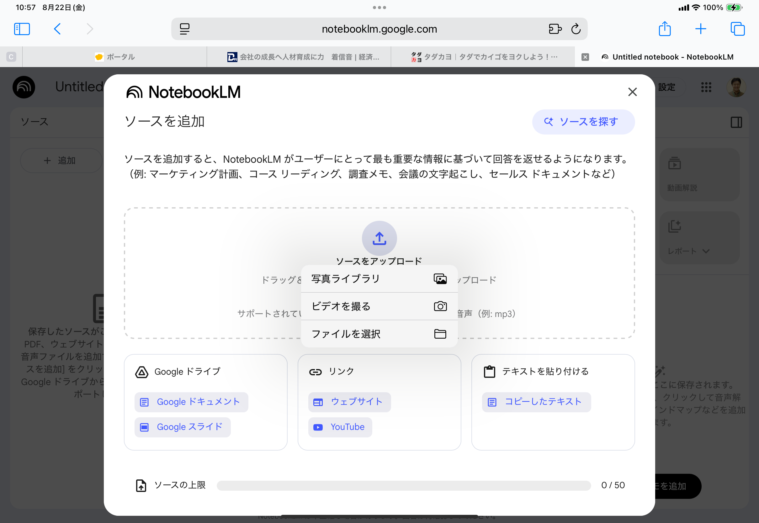
Task: Open the account profile avatar
Action: coord(736,87)
